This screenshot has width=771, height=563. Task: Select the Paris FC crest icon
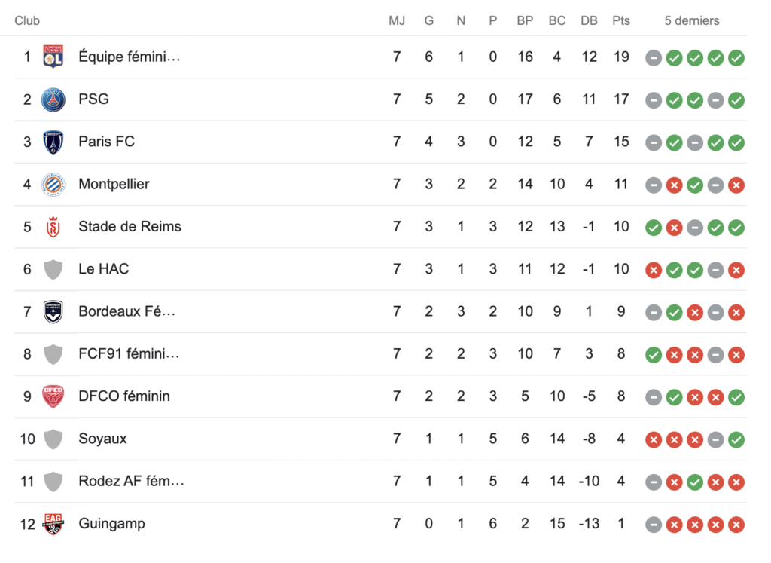(x=53, y=142)
